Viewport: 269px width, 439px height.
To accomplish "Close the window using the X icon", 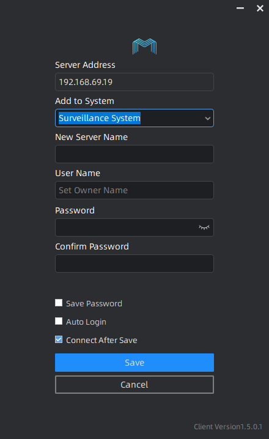I will tap(260, 9).
